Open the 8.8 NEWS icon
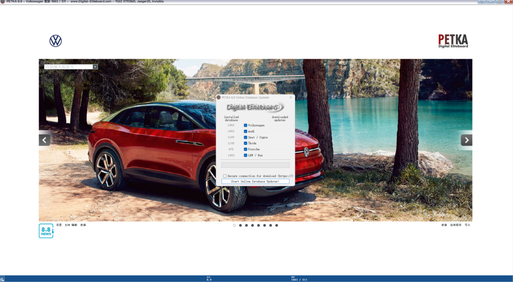 (46, 231)
